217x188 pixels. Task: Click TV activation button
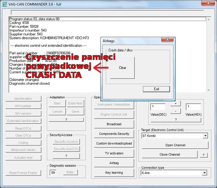(x=114, y=153)
